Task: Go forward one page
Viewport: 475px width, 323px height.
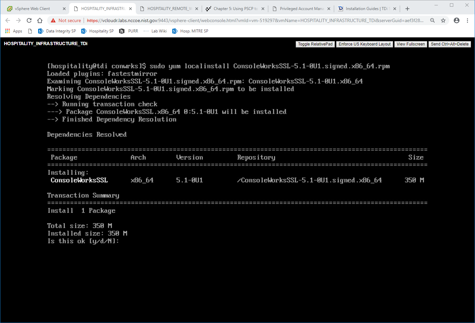Action: point(18,20)
